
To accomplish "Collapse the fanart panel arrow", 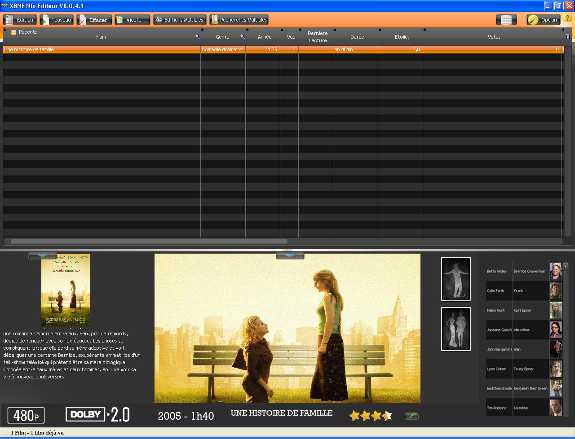I will [x=290, y=256].
